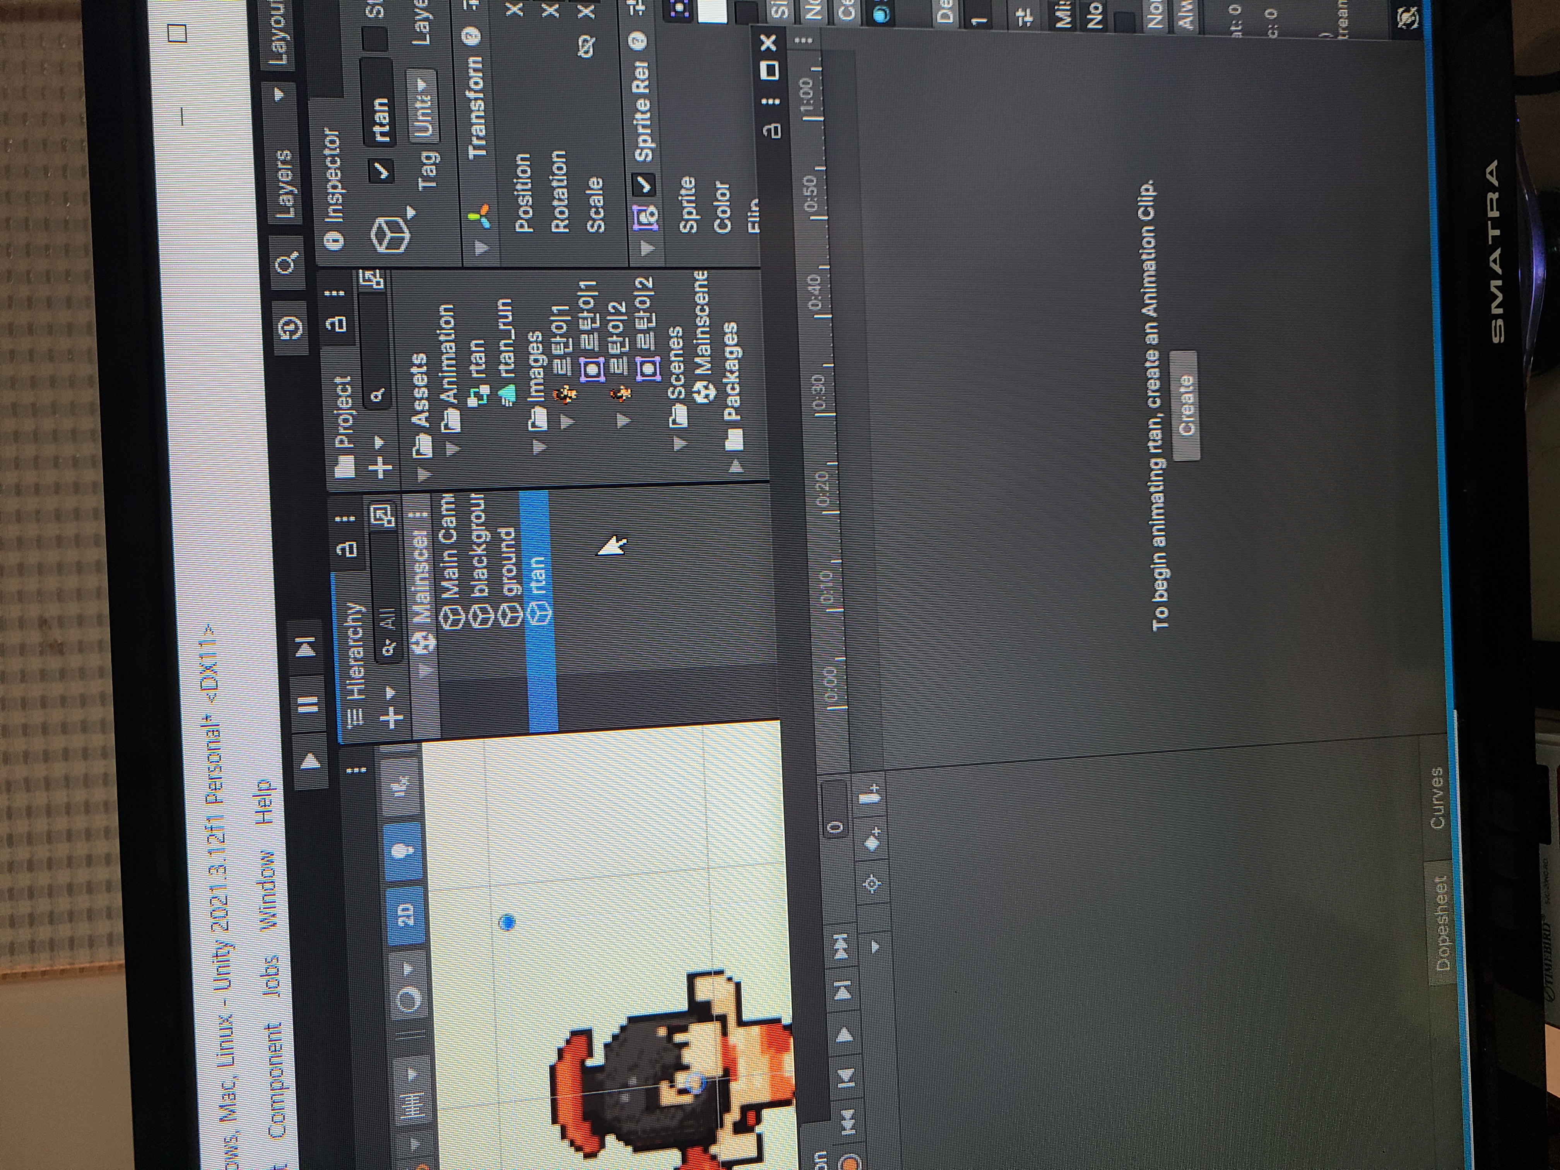Toggle Scale constrained proportions link
The height and width of the screenshot is (1170, 1560).
click(586, 46)
